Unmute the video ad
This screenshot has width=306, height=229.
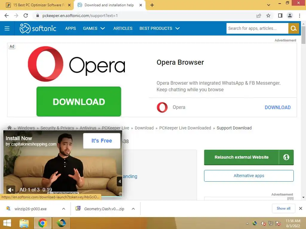pos(10,189)
